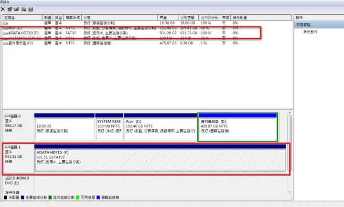This screenshot has height=207, width=344.
Task: Sort by the 容量 column header
Action: [168, 18]
